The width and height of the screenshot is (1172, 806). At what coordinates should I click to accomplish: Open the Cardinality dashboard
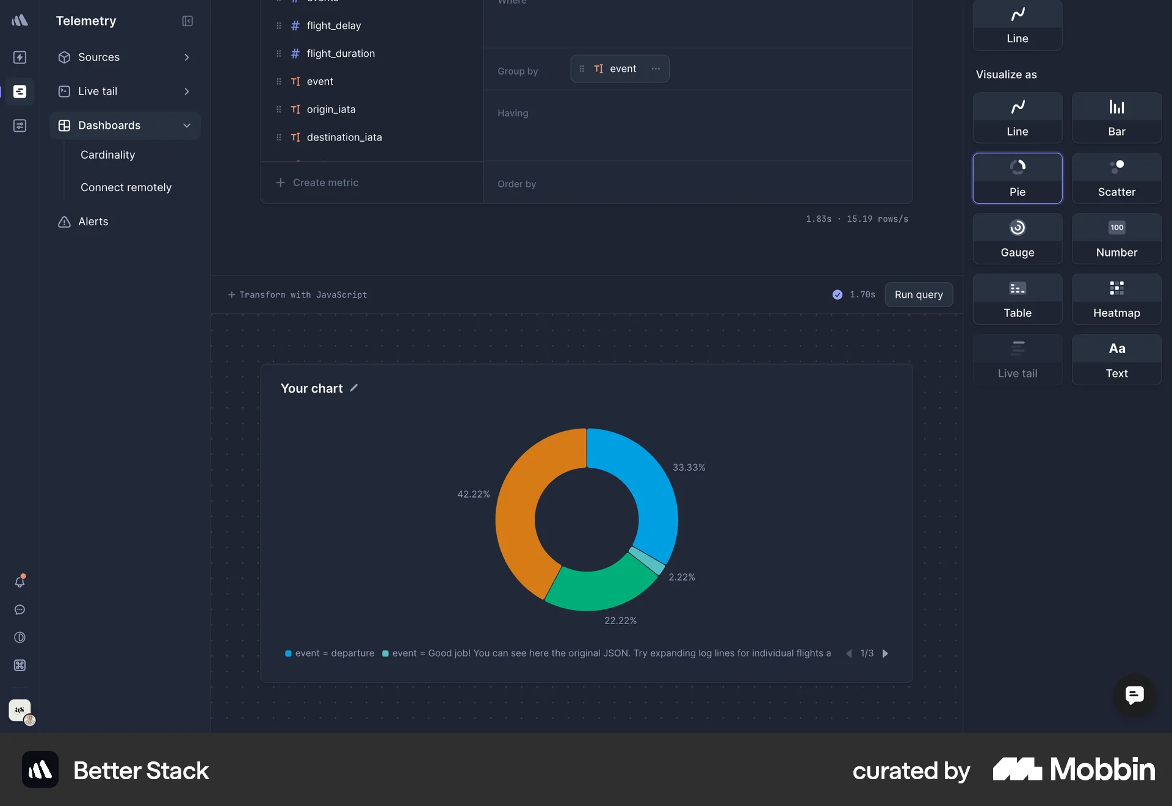pyautogui.click(x=107, y=154)
